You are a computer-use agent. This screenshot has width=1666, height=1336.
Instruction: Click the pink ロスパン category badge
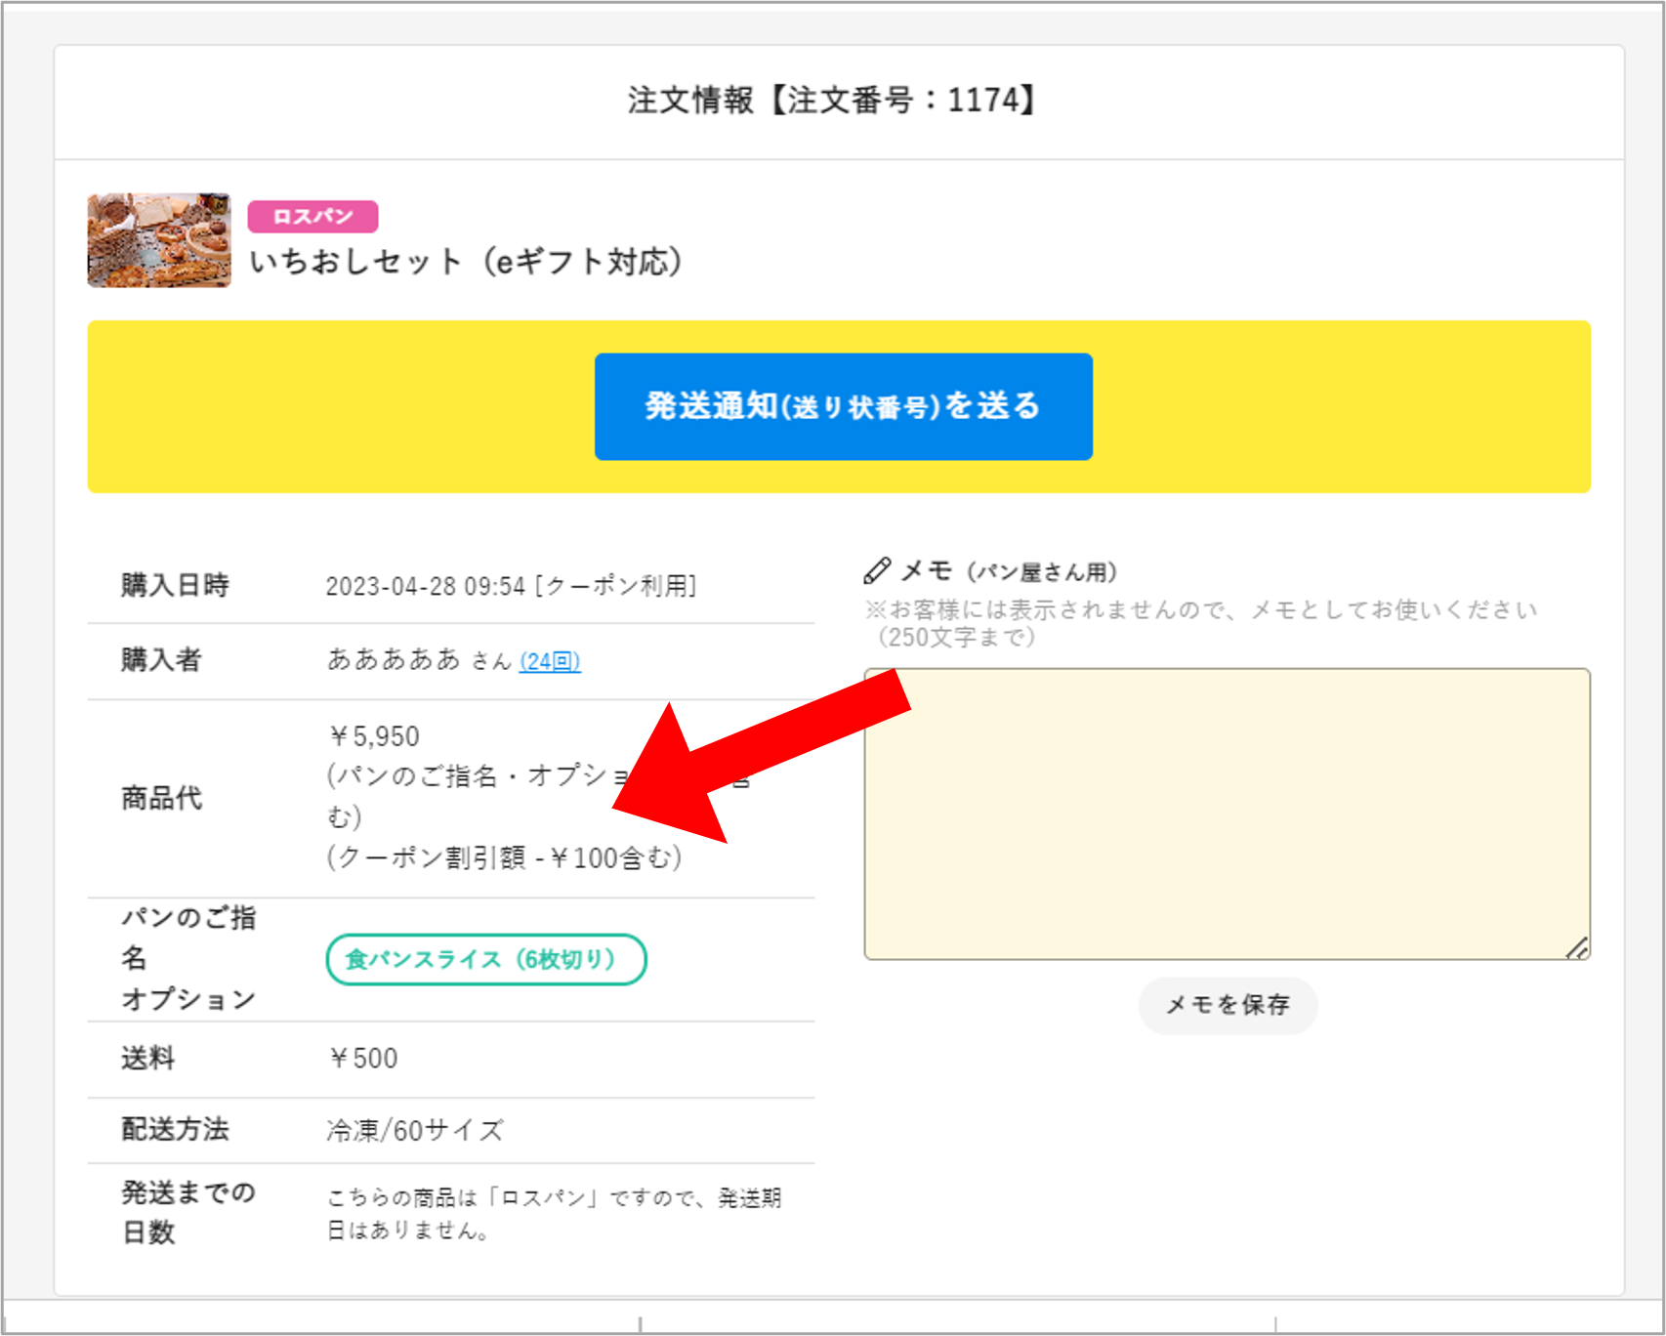[312, 216]
